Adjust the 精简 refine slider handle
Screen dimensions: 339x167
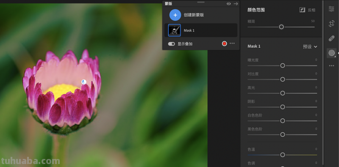(281, 27)
